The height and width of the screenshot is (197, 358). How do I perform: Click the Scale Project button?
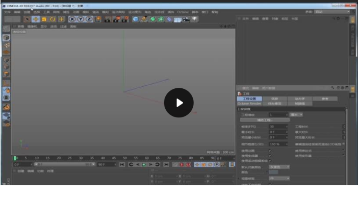click(265, 120)
